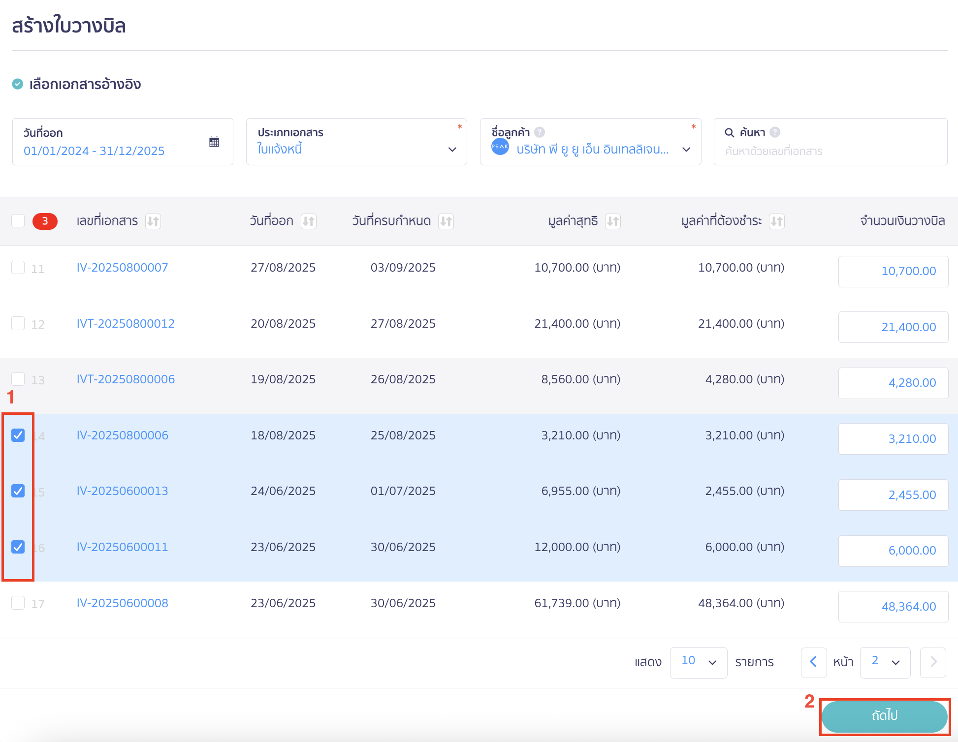Sort by มูลค่าที่ต้องชำระ column
Viewport: 958px width, 742px height.
(x=777, y=221)
